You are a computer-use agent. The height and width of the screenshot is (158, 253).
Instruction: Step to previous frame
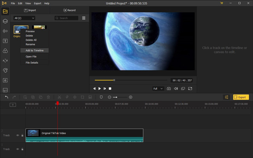[95, 89]
